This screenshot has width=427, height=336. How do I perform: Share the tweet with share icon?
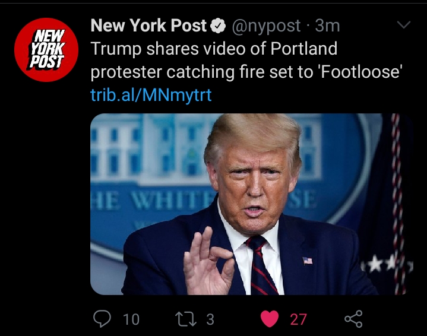pyautogui.click(x=353, y=319)
